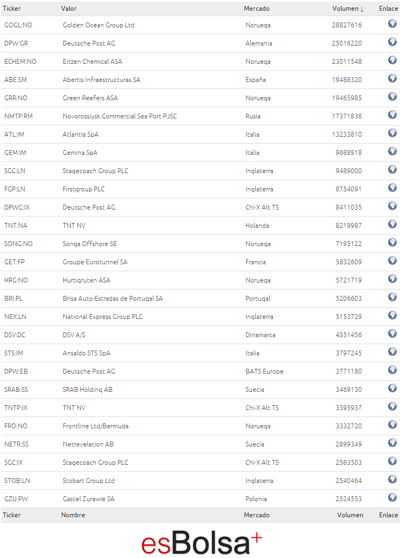Click the globe icon for Frontline Ltd/Bermuda
This screenshot has height=558, width=401.
(392, 425)
